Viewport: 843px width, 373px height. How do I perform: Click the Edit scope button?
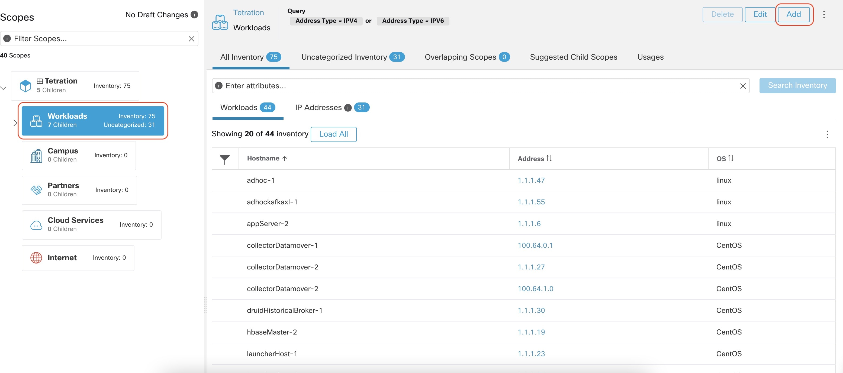pos(760,14)
